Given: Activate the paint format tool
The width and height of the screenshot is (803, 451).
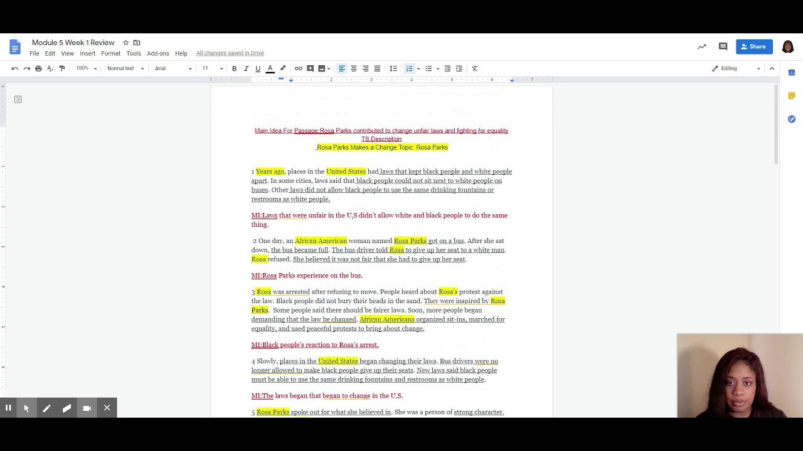Looking at the screenshot, I should [x=62, y=68].
